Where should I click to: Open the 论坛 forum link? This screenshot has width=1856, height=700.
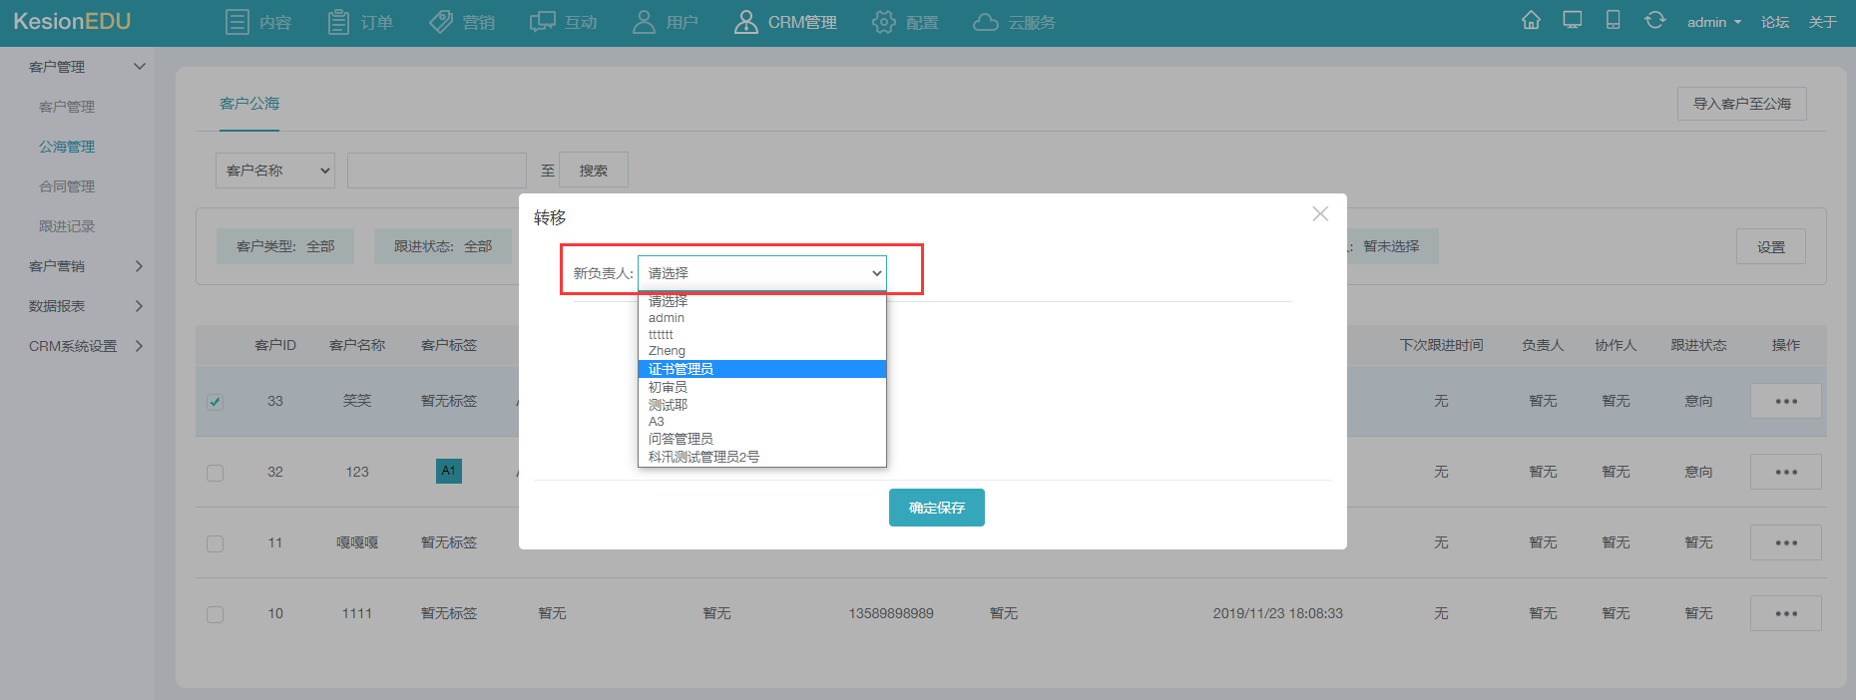(1775, 22)
